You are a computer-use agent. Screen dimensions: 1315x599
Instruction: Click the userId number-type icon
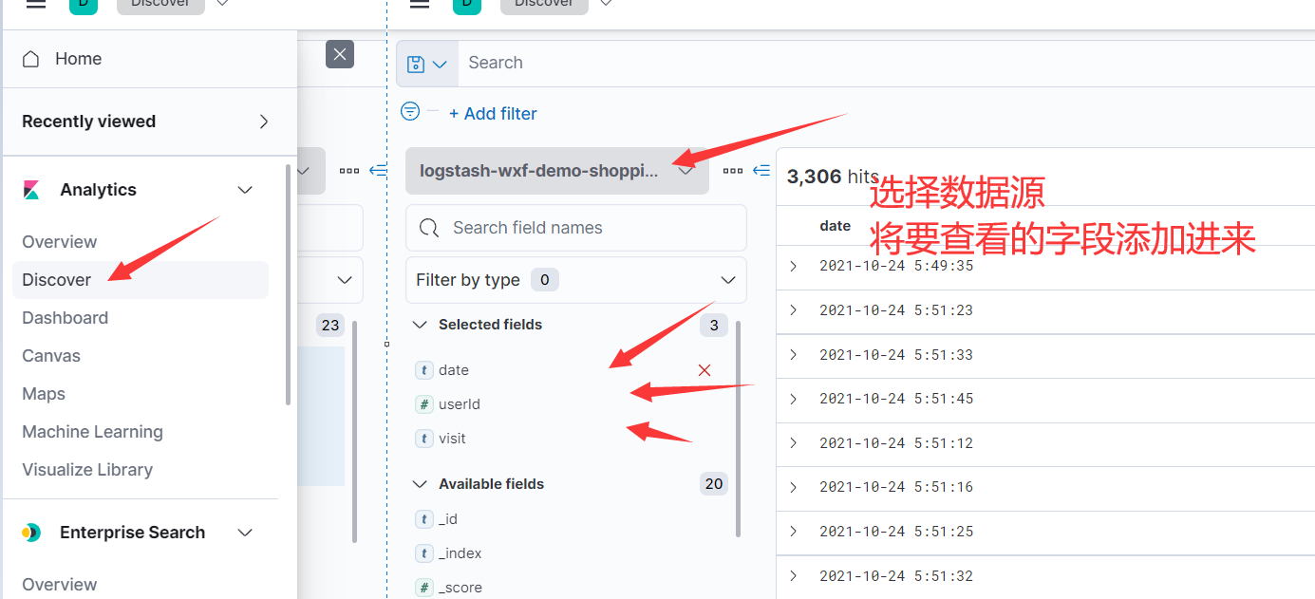(424, 404)
